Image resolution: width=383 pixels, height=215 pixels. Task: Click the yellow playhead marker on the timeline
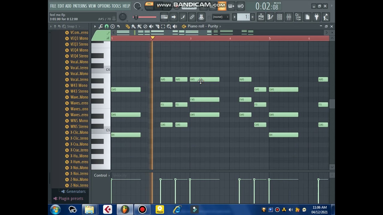[x=153, y=38]
